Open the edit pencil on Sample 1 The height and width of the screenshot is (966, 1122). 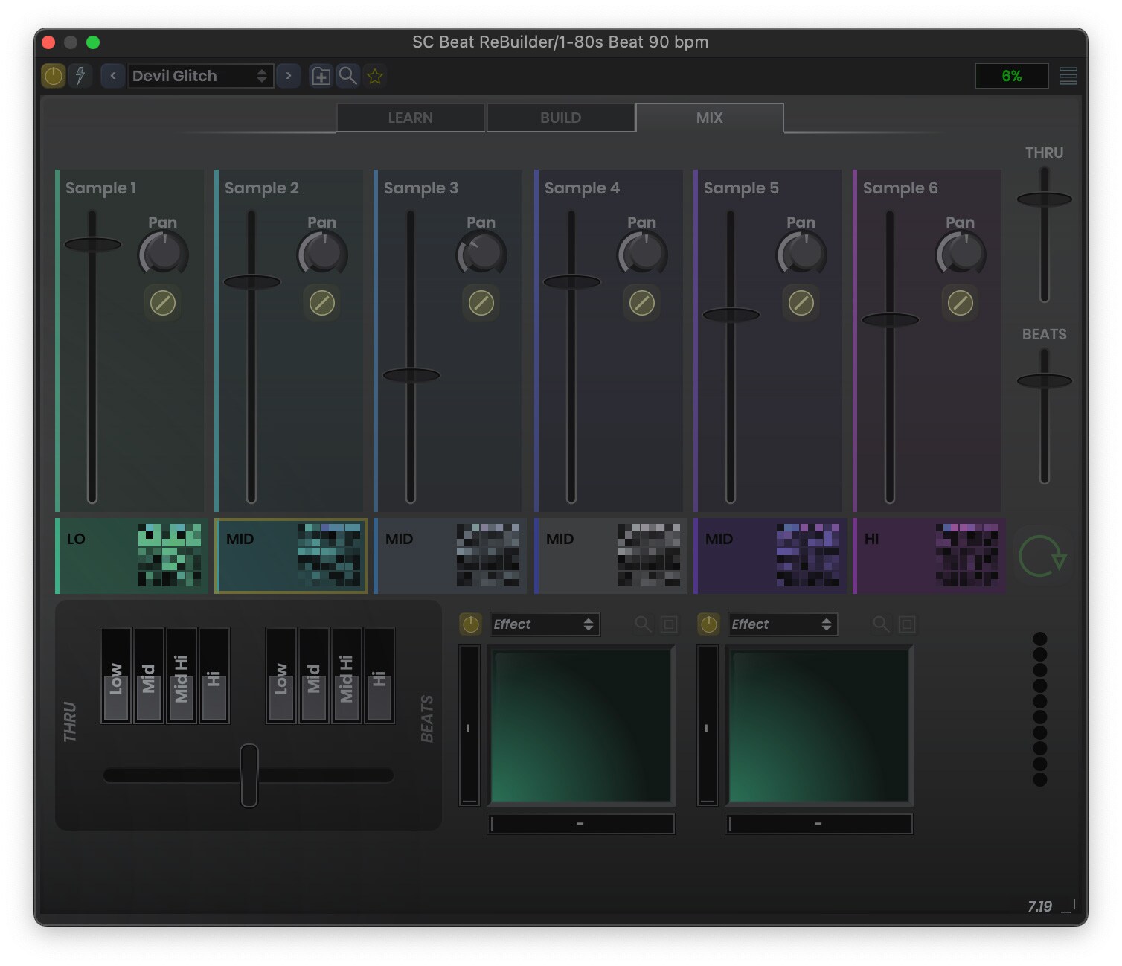[162, 304]
